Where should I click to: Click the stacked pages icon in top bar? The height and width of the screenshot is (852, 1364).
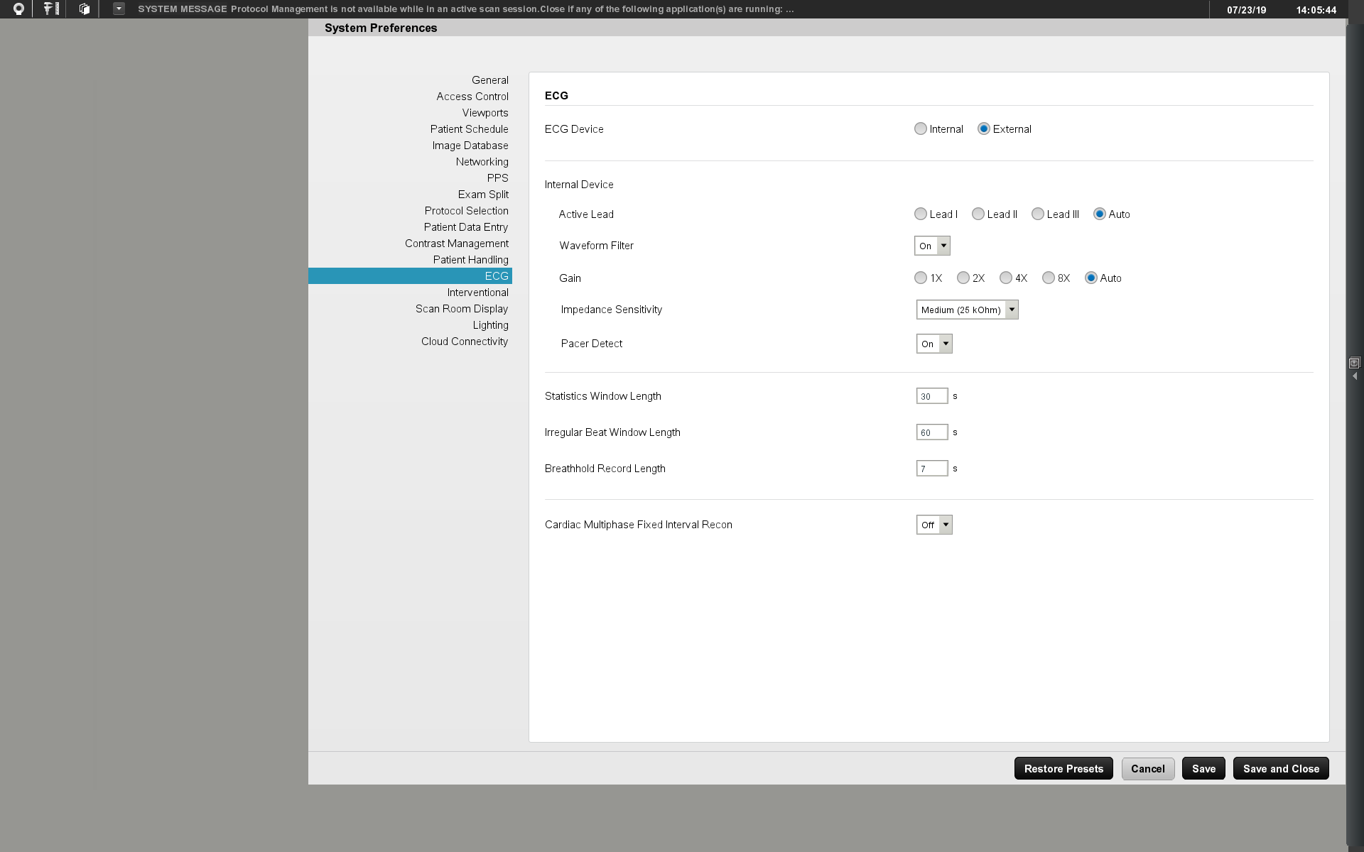(x=85, y=9)
